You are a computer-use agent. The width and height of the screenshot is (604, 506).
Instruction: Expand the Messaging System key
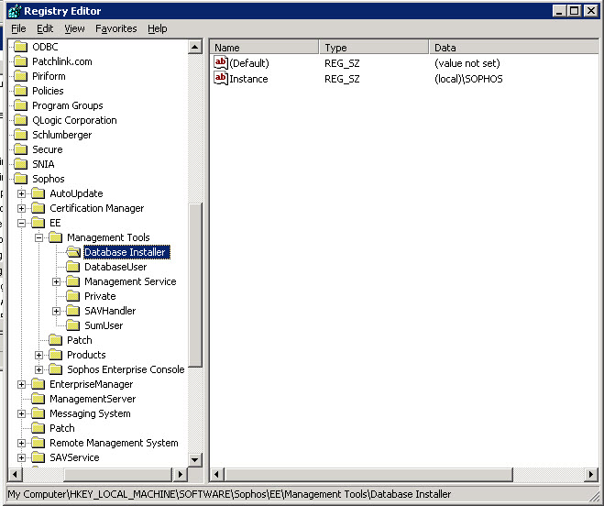click(x=22, y=413)
